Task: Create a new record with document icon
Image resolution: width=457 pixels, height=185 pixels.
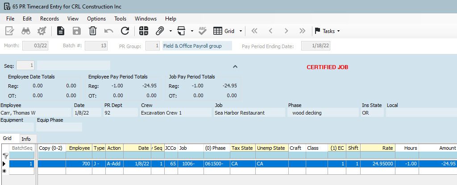Action: (x=60, y=31)
